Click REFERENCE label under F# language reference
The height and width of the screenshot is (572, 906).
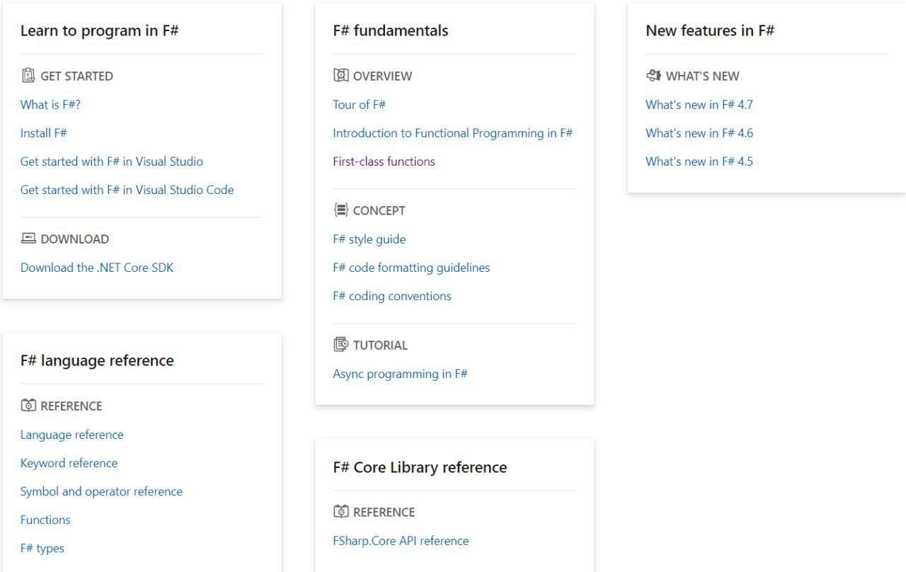coord(71,406)
